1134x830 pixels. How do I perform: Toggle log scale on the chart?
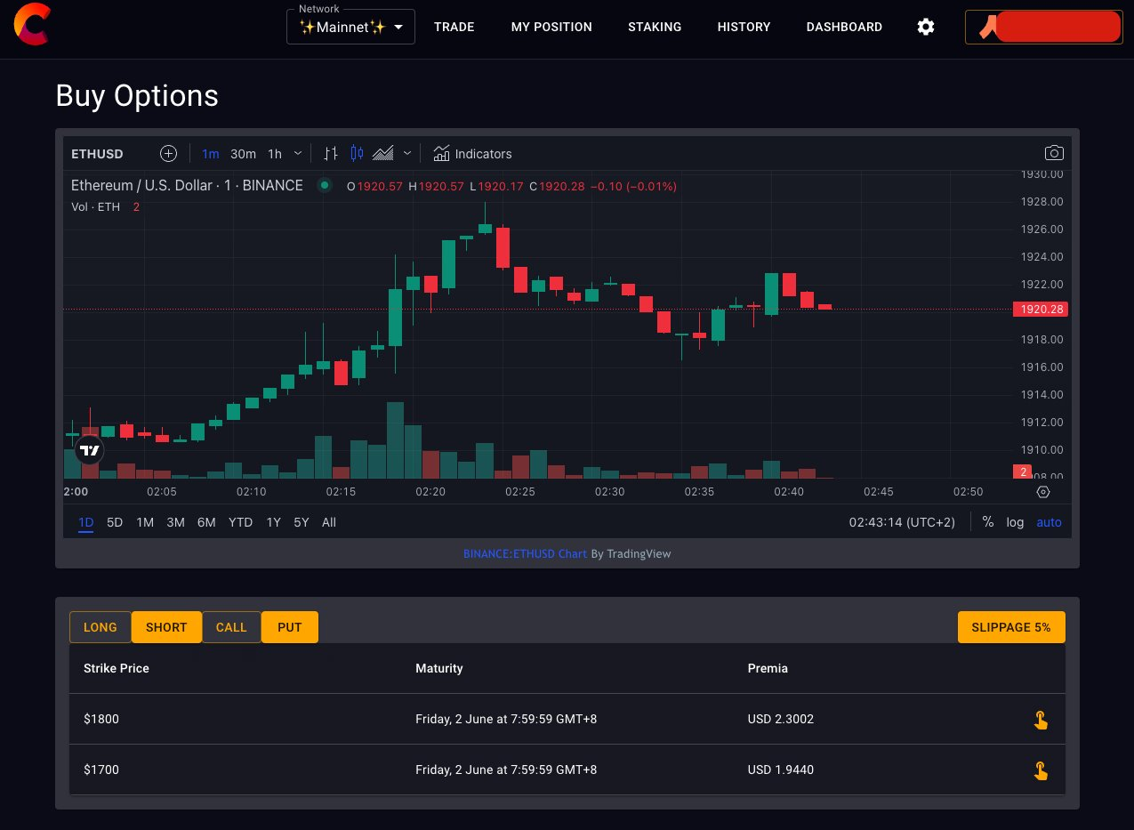pos(1015,522)
